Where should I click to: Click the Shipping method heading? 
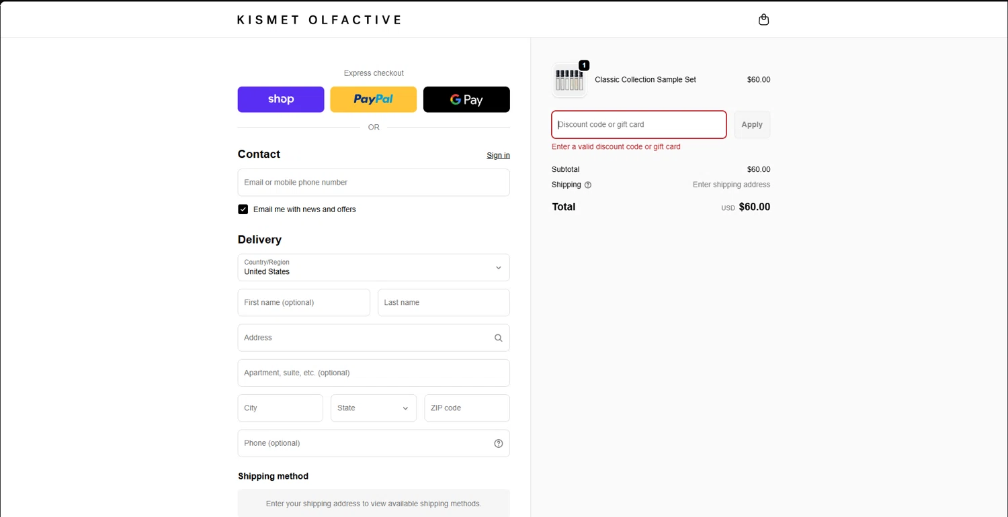(x=273, y=476)
